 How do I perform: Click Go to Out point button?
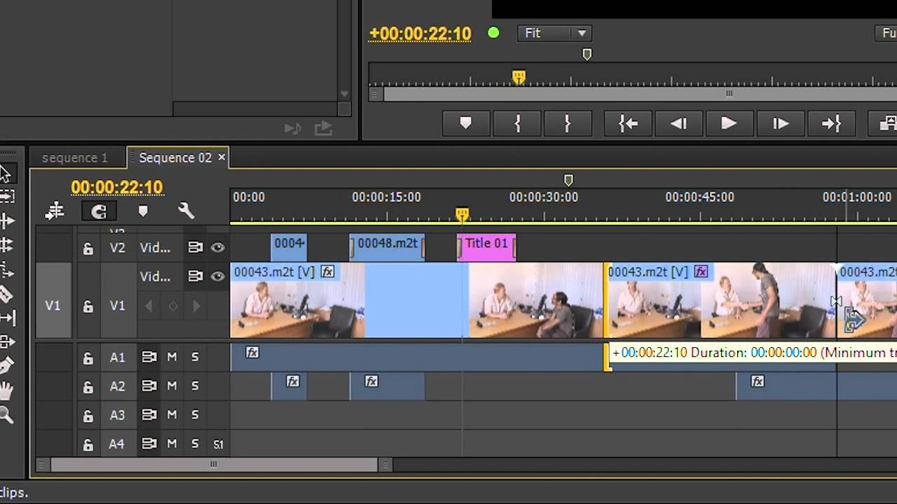point(830,124)
